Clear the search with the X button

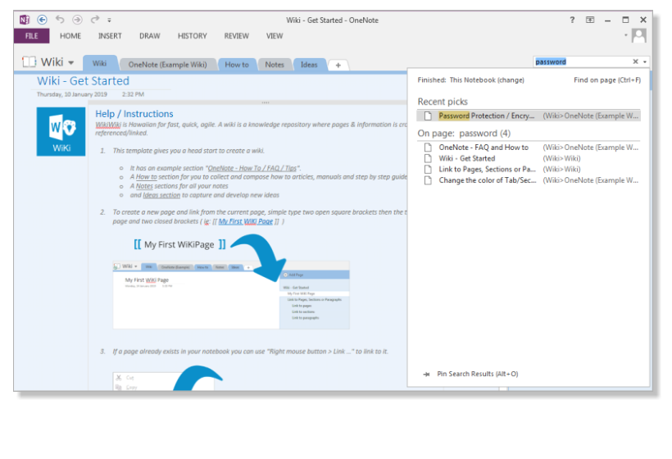(636, 61)
